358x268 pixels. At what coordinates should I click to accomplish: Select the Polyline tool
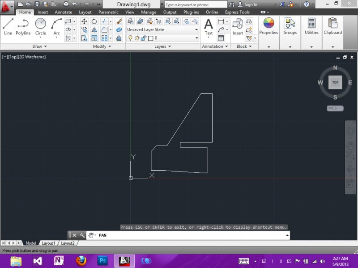point(23,27)
